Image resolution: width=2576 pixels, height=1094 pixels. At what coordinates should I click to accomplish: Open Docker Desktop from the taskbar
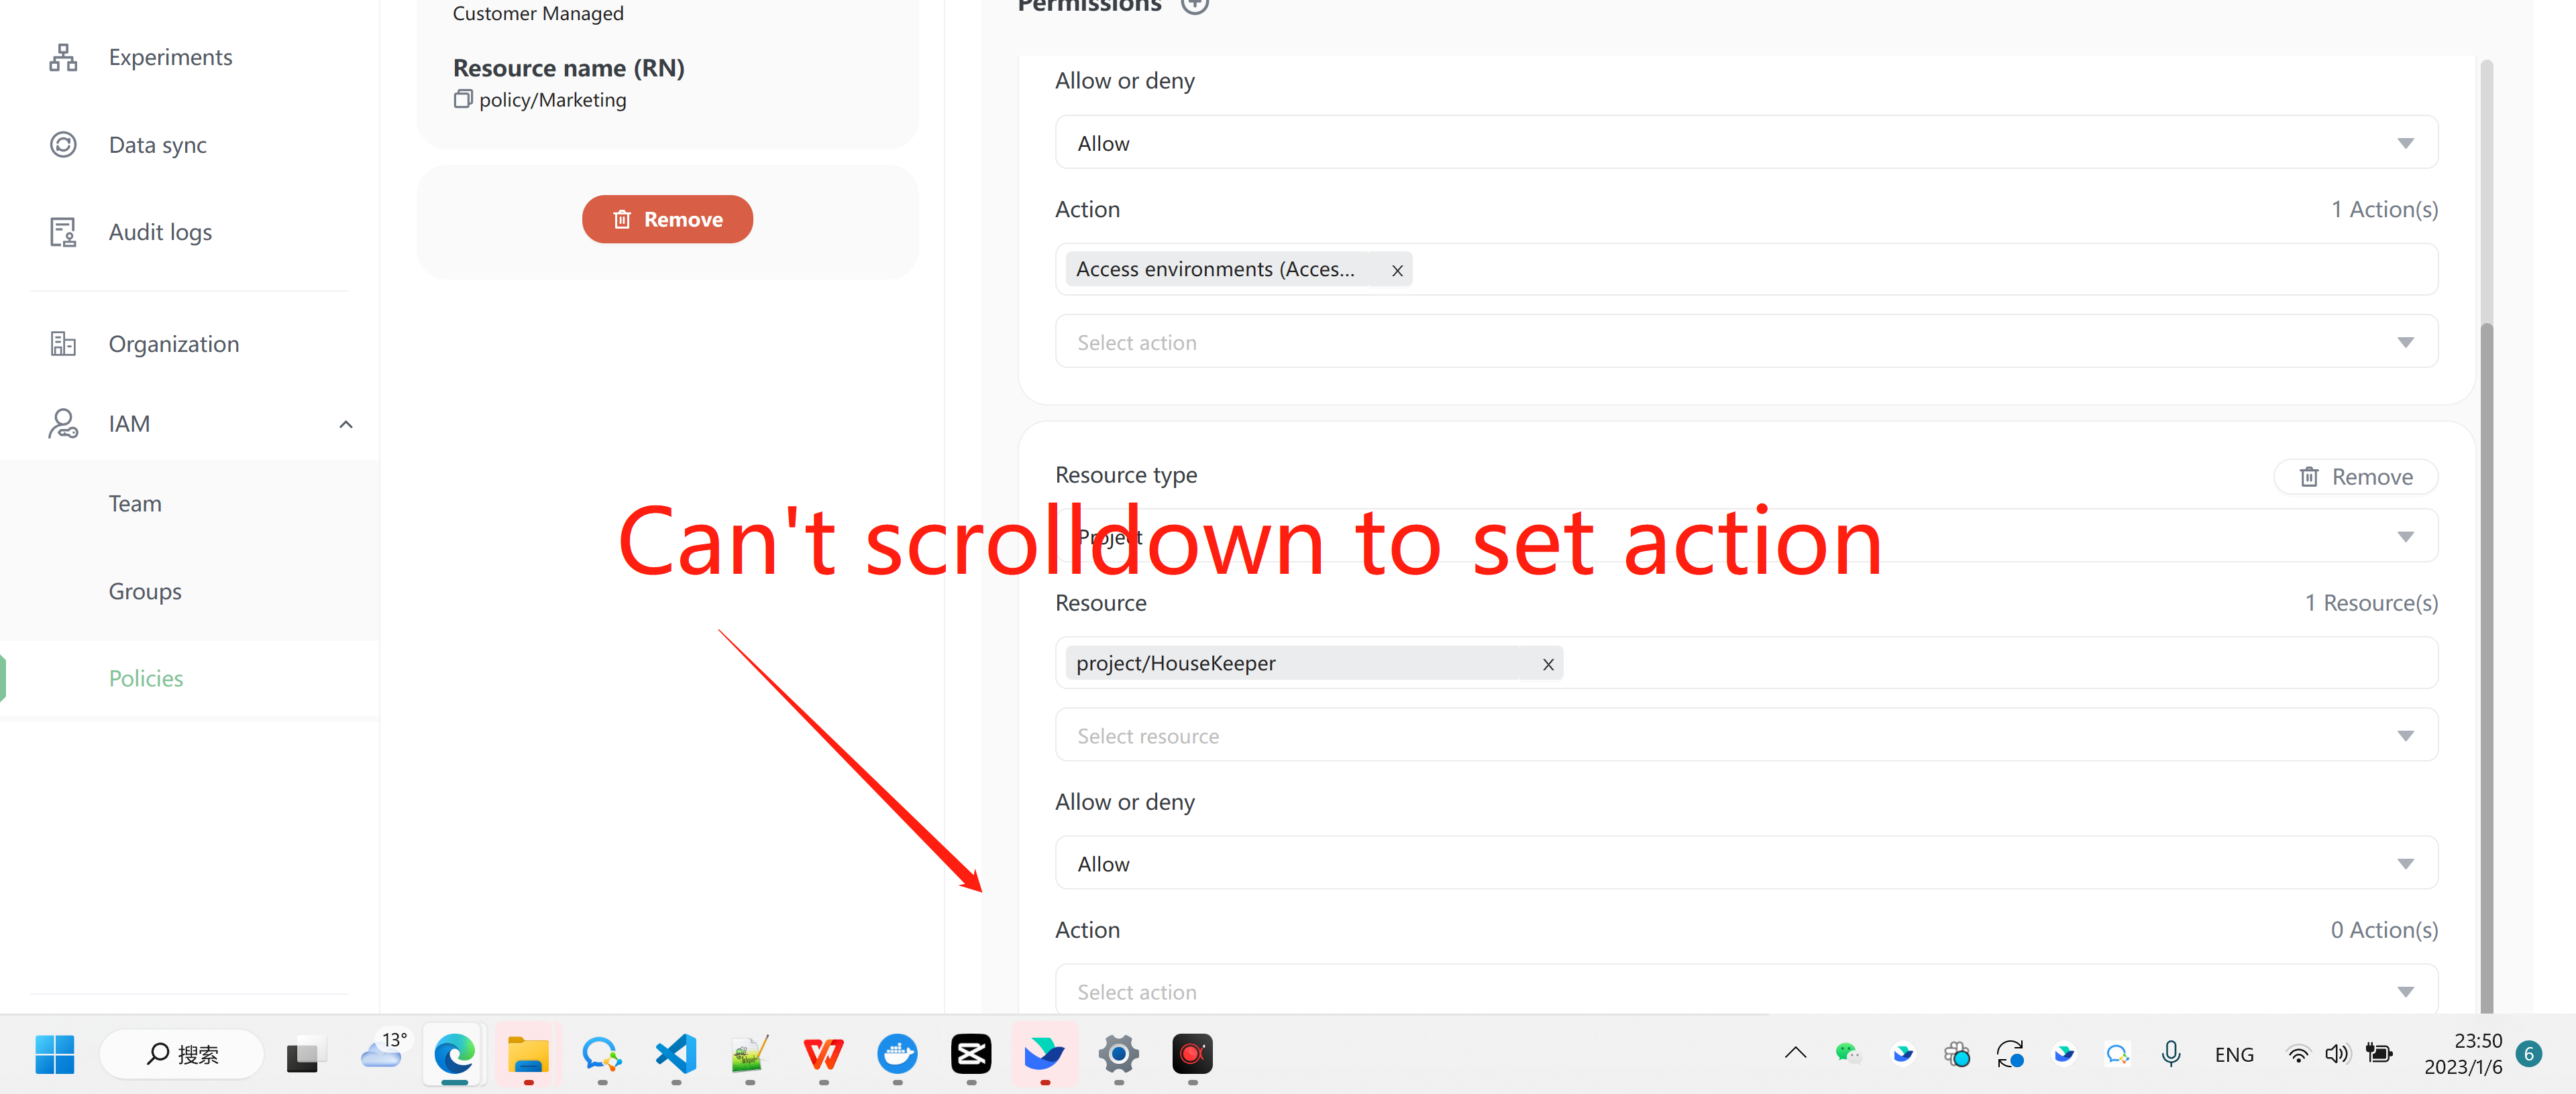(897, 1054)
